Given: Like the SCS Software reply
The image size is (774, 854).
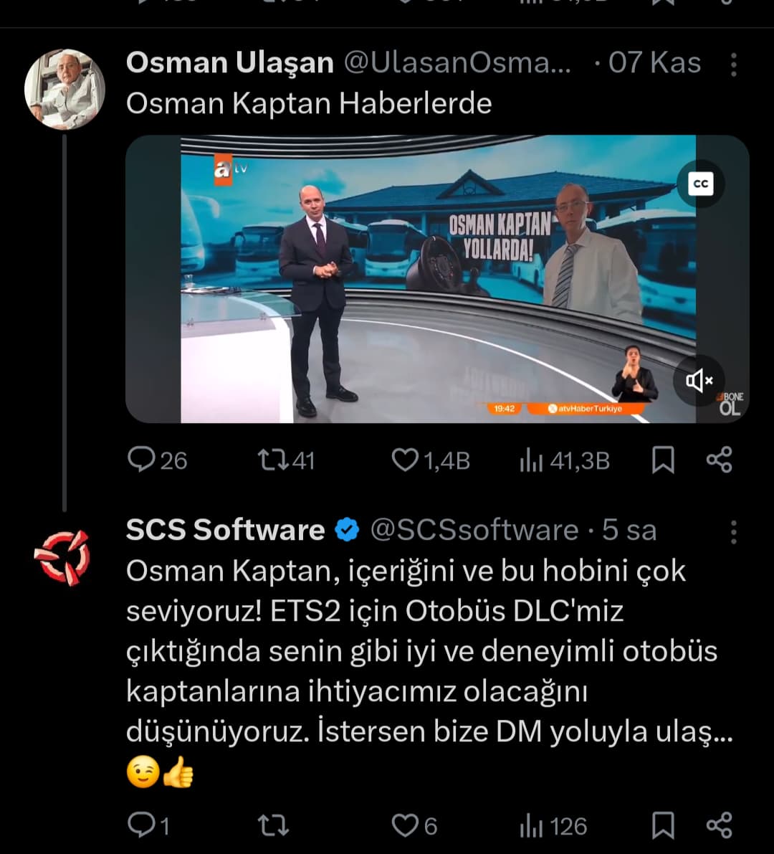Looking at the screenshot, I should (x=405, y=825).
